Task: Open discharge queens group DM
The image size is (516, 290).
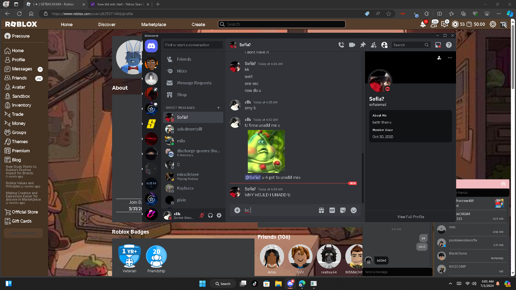Action: (x=193, y=153)
